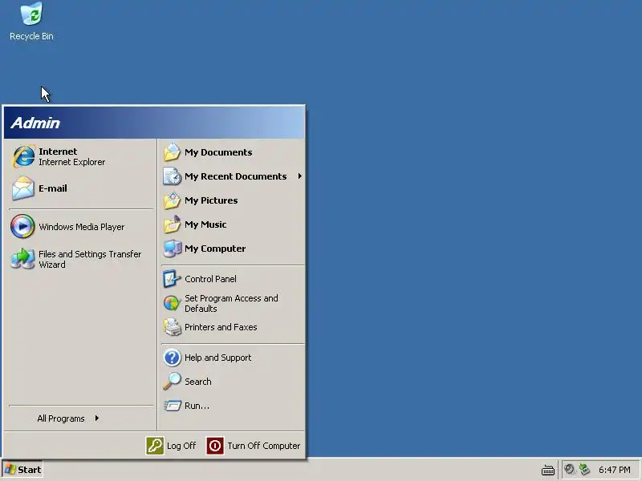Viewport: 642px width, 481px height.
Task: Click the My Computer icon
Action: click(x=172, y=249)
